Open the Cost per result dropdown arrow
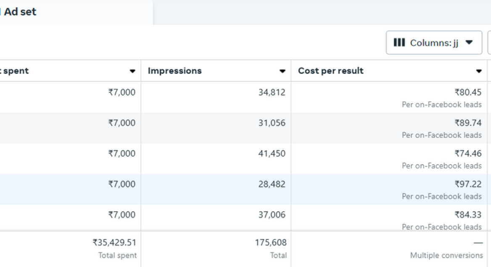This screenshot has height=267, width=491. 479,71
